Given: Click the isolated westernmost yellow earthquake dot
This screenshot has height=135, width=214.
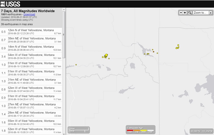Looking at the screenshot, I should 76,65.
